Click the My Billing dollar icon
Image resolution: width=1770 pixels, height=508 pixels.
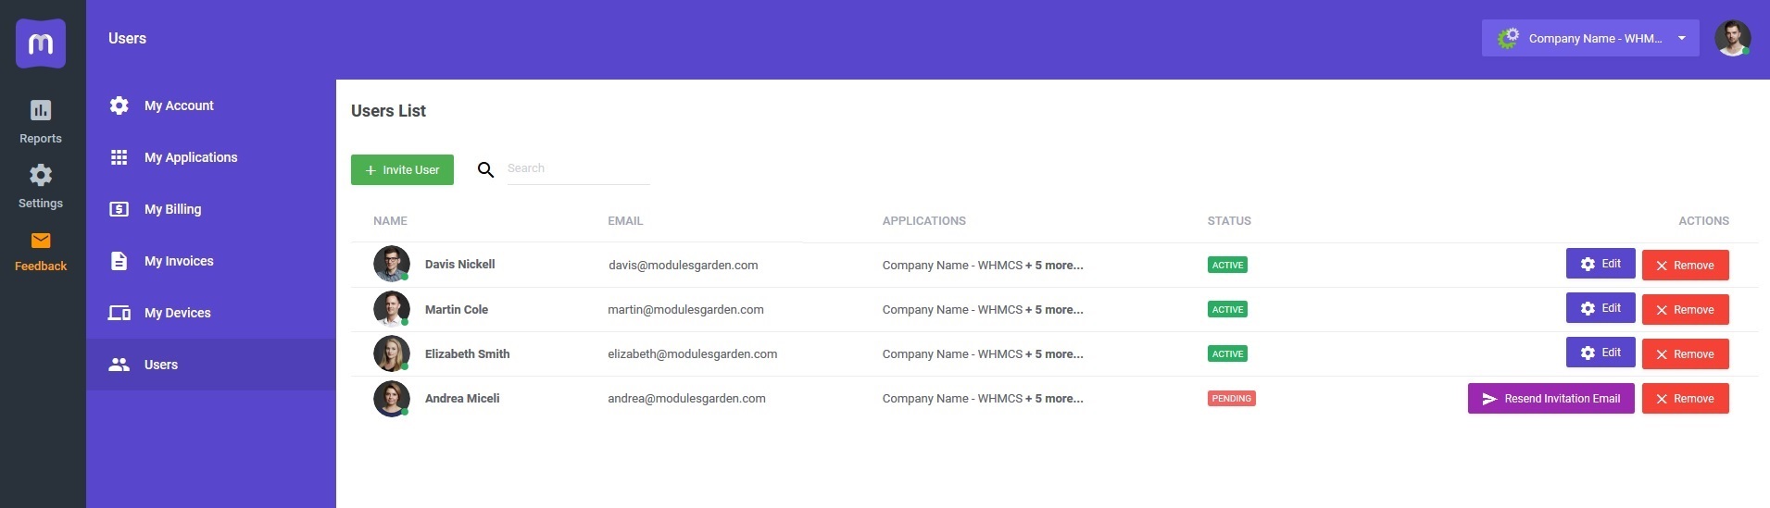click(x=119, y=209)
